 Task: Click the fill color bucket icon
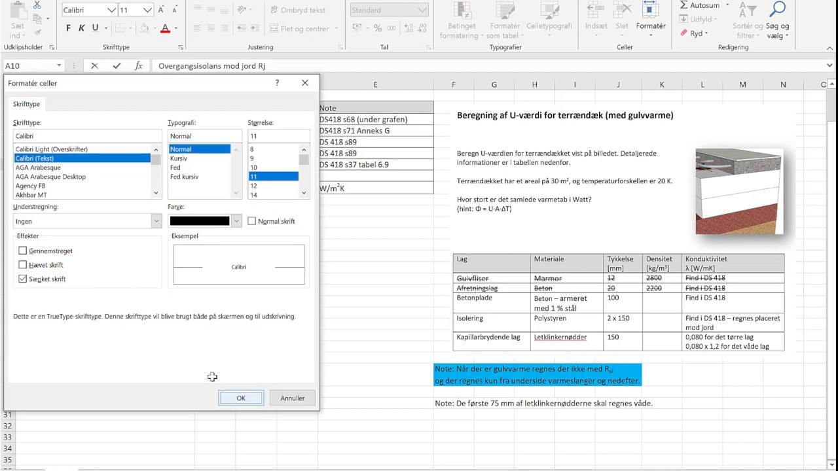tap(146, 28)
